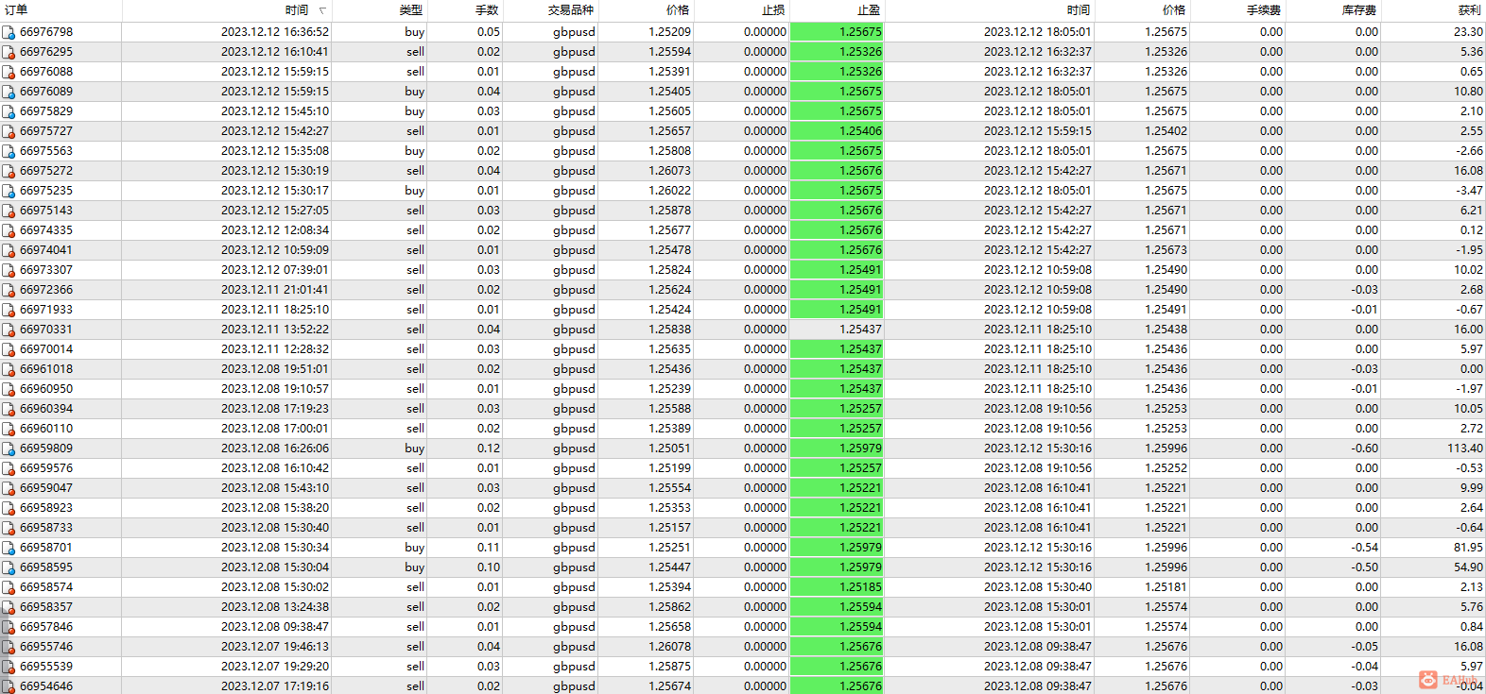
Task: Select order number 66958923
Action: click(46, 508)
